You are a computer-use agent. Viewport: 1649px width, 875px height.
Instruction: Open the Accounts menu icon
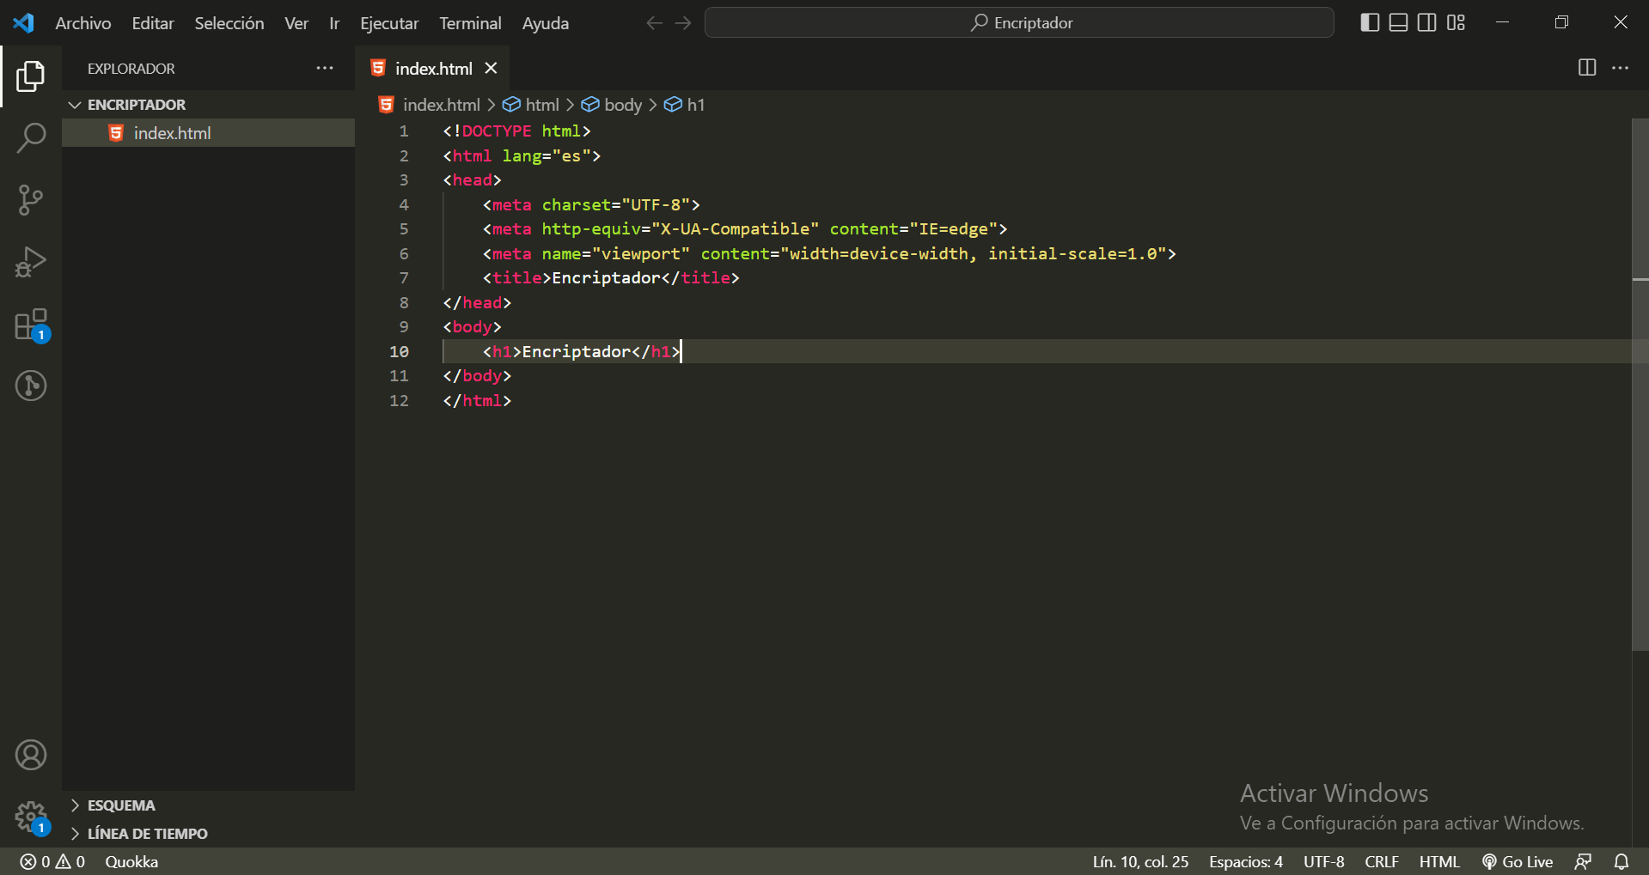tap(31, 755)
